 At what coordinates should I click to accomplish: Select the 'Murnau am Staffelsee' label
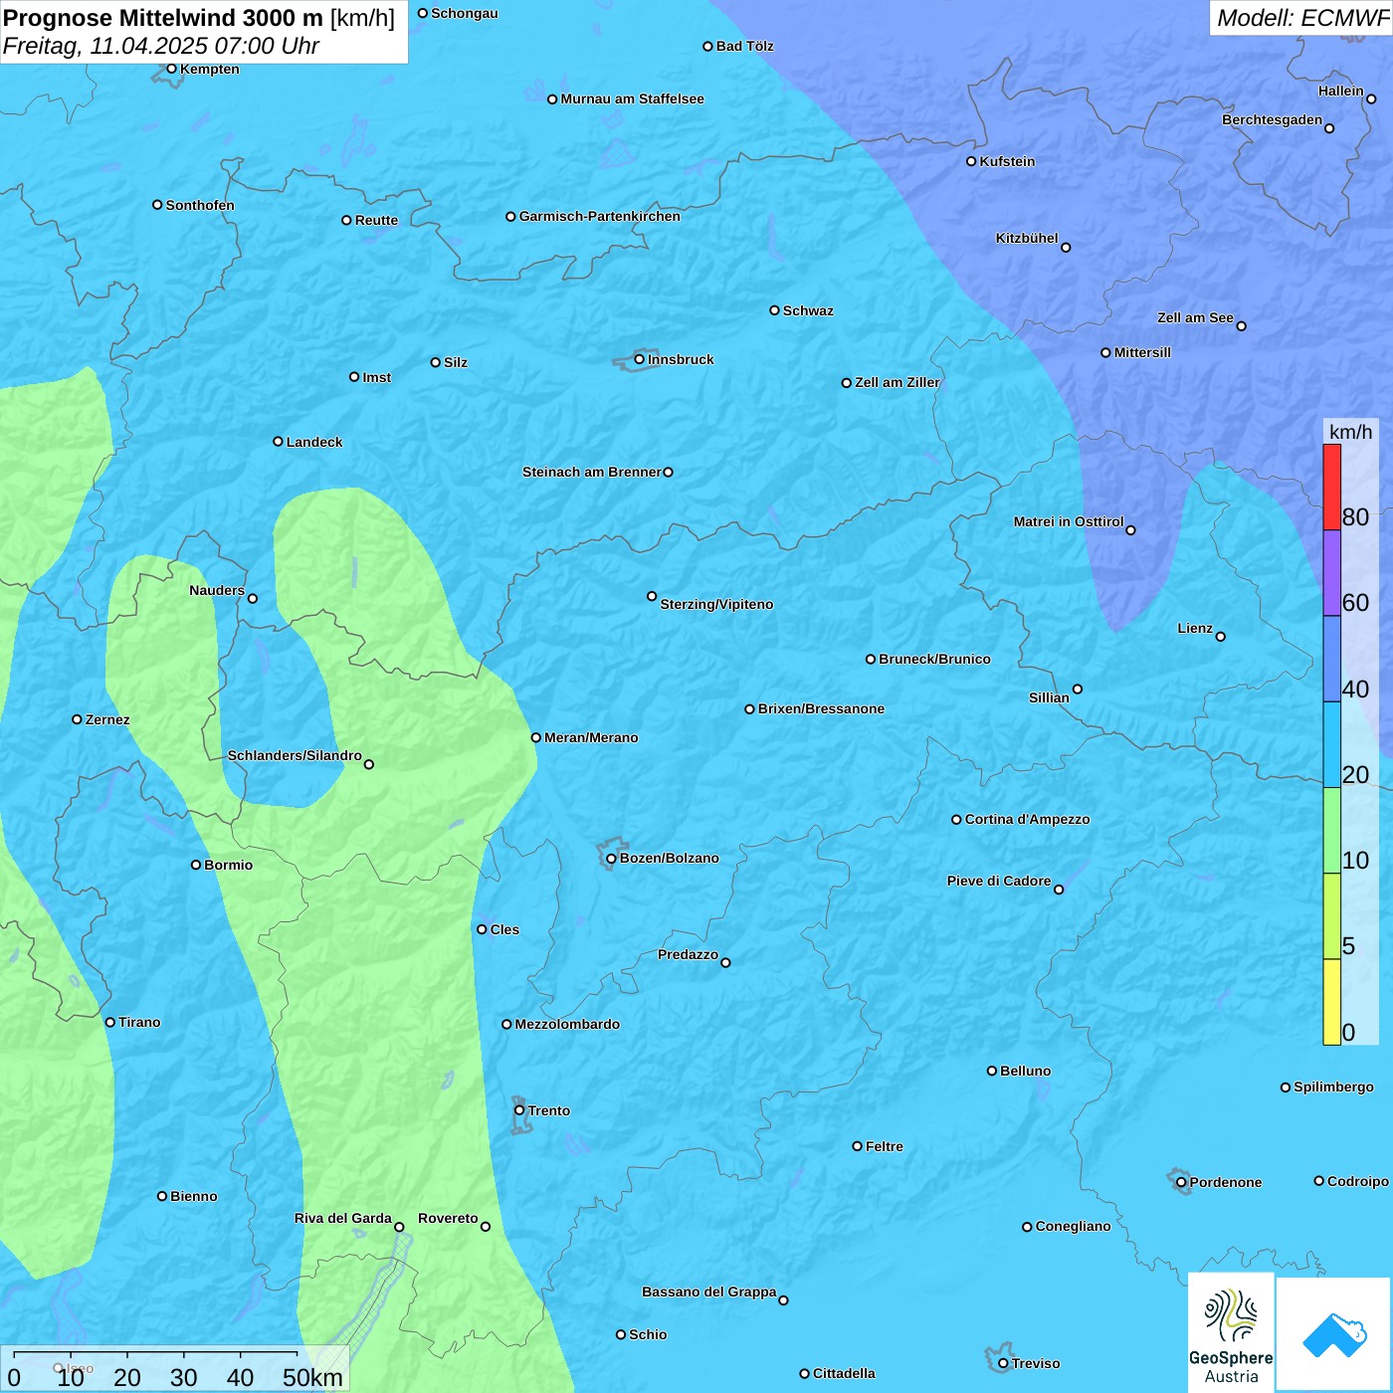[633, 99]
